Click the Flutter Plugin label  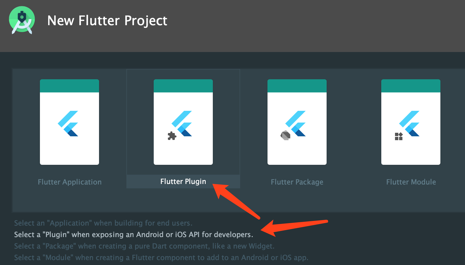pos(183,182)
